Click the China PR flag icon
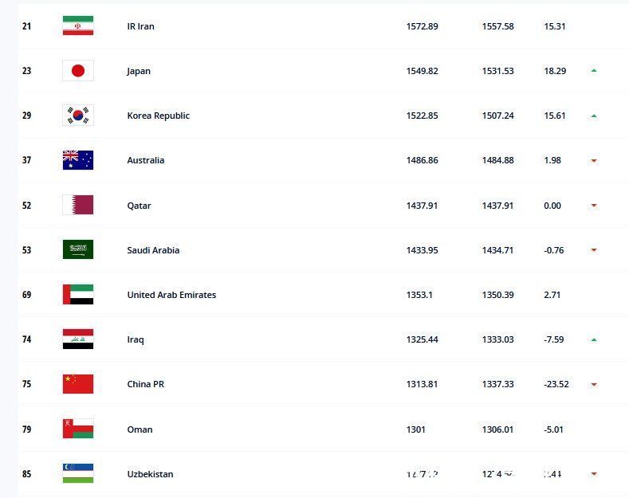Screen dimensions: 629x498 click(x=77, y=384)
